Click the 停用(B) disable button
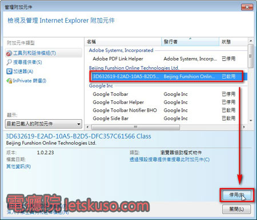 (236, 195)
